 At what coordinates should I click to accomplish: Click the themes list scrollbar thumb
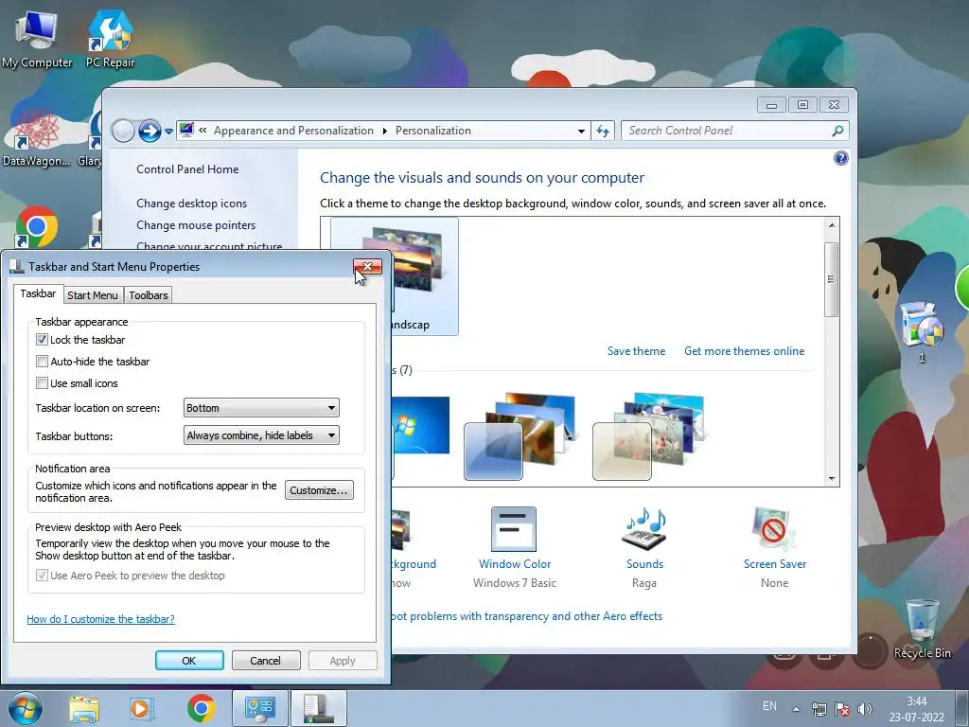[x=832, y=279]
